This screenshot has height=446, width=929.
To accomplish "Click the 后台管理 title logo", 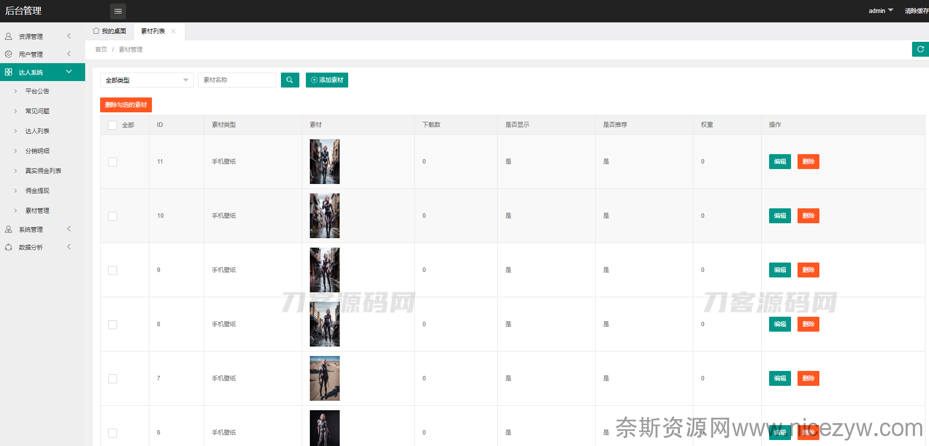I will pyautogui.click(x=23, y=11).
